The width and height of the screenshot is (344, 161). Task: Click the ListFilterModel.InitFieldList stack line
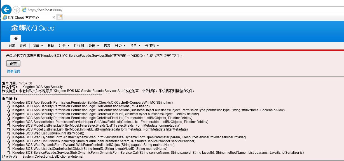(x=97, y=129)
